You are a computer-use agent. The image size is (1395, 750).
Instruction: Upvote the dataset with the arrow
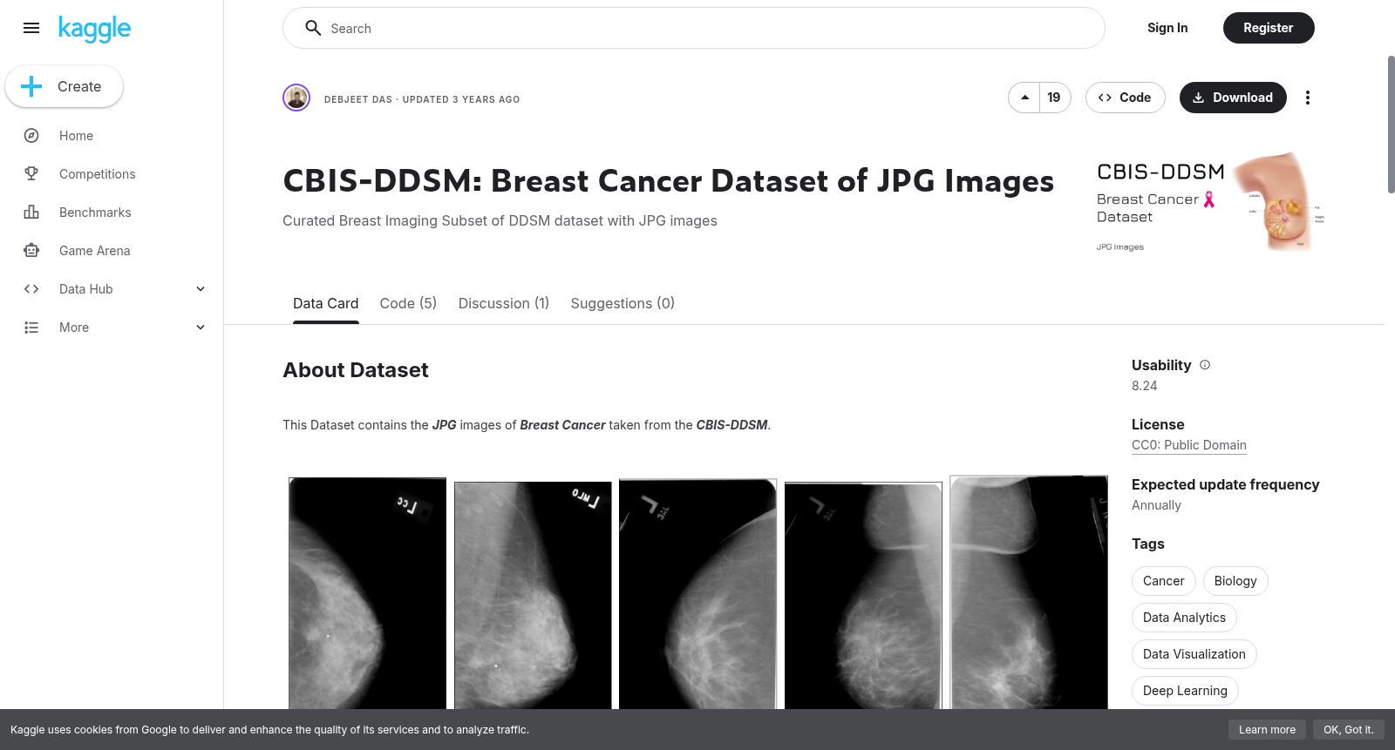(x=1024, y=98)
